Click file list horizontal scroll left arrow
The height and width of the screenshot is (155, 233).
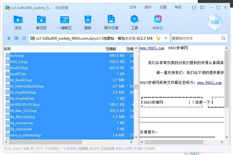coord(6,142)
